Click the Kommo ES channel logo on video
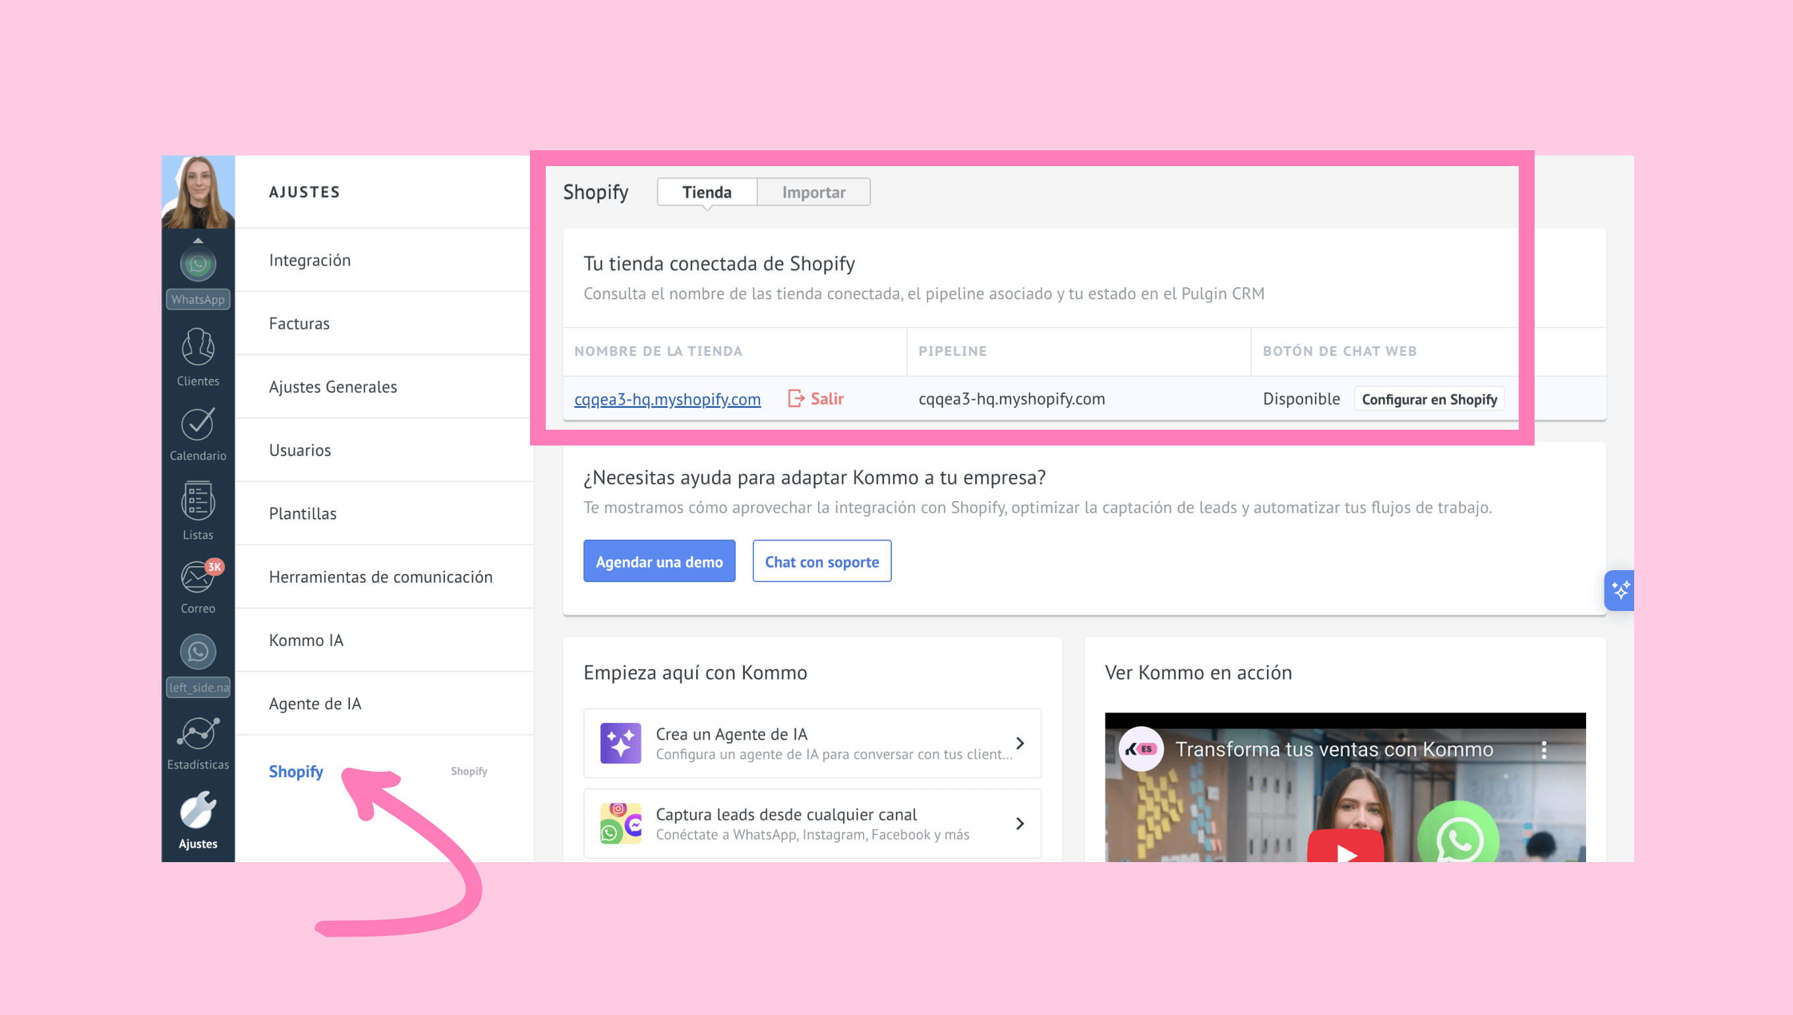This screenshot has width=1793, height=1015. point(1141,749)
